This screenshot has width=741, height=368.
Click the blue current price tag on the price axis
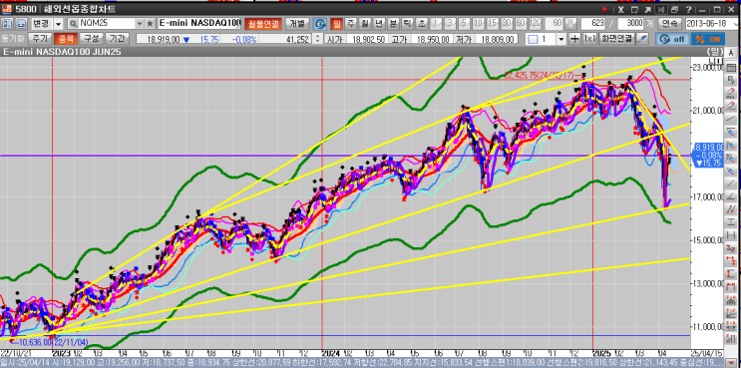pos(708,156)
